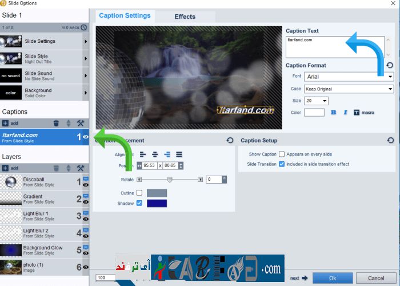Insert a text macro

(364, 113)
